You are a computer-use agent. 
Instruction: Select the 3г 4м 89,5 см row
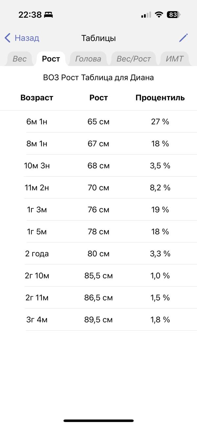pyautogui.click(x=98, y=319)
